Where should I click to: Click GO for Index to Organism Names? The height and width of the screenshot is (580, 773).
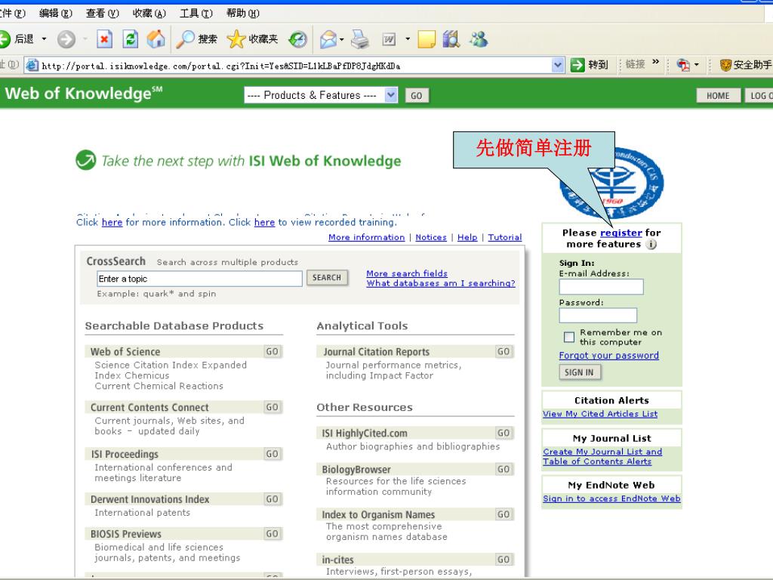504,514
